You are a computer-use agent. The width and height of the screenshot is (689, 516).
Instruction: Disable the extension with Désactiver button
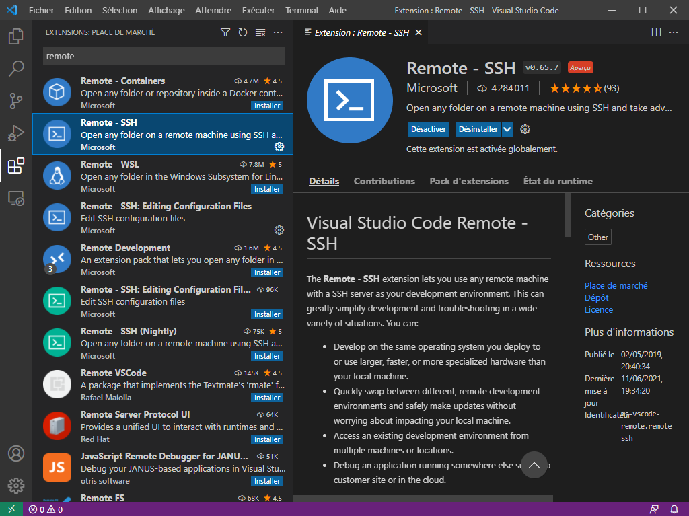coord(428,129)
